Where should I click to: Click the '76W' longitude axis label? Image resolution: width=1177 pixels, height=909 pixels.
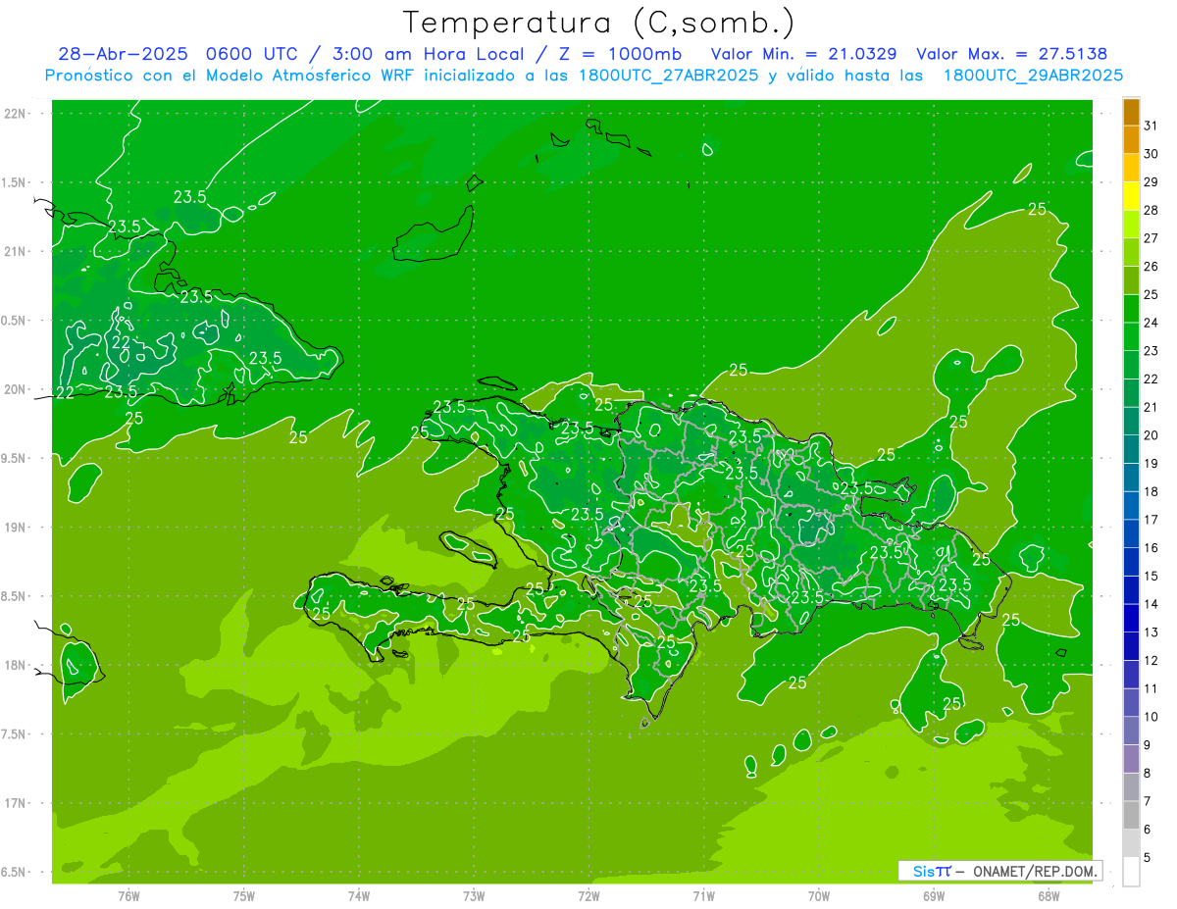(128, 895)
